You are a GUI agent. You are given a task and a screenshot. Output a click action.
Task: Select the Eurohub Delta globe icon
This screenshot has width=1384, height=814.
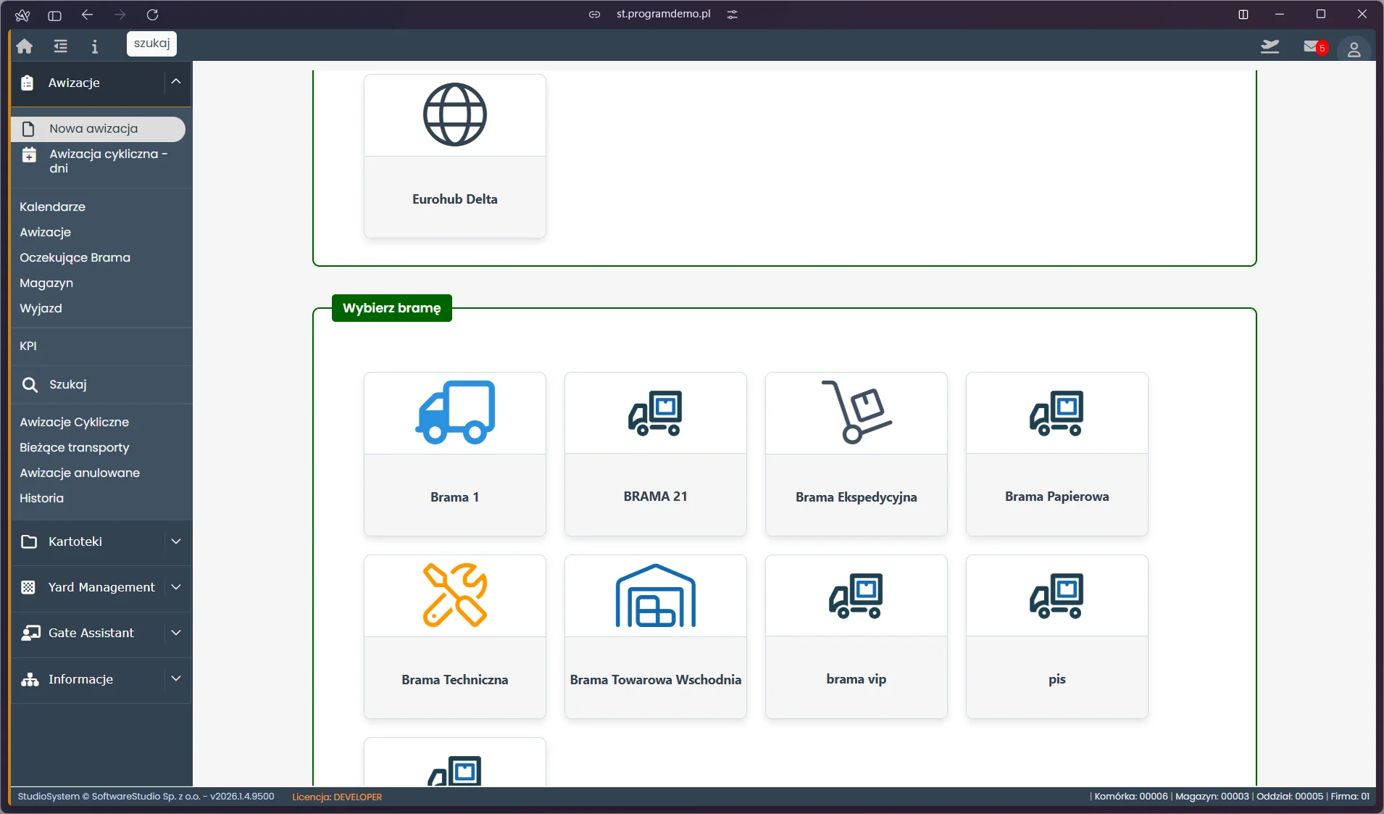tap(455, 115)
